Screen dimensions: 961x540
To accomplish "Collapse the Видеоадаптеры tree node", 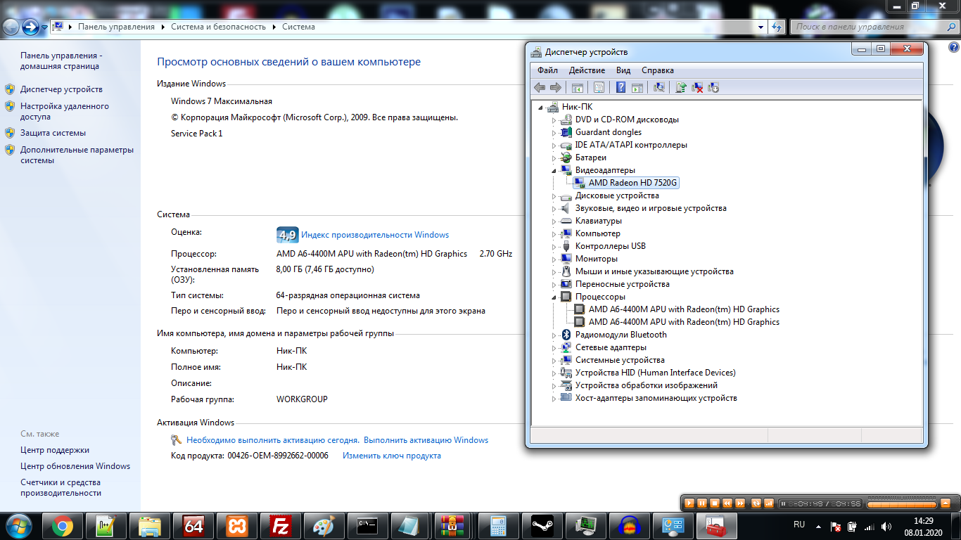I will (554, 171).
